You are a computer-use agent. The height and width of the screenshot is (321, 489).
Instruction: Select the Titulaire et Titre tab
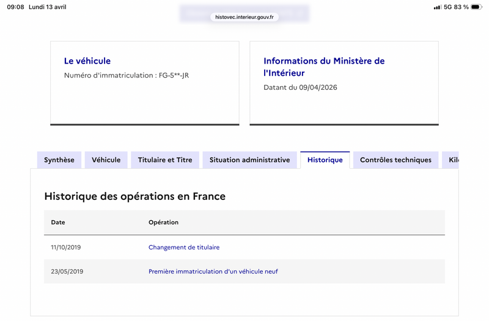coord(165,160)
